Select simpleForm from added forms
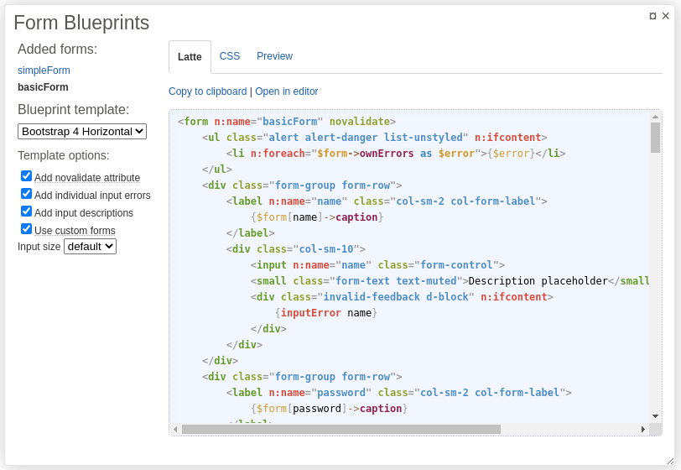This screenshot has width=681, height=470. click(44, 70)
